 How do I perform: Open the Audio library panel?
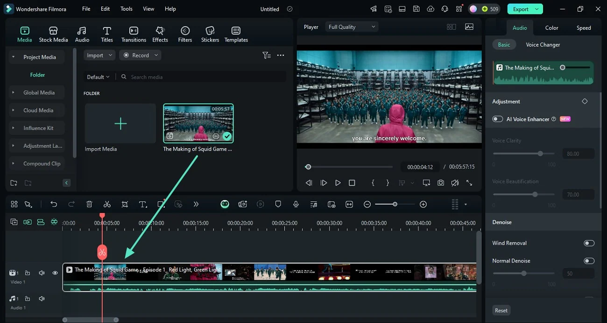tap(82, 34)
